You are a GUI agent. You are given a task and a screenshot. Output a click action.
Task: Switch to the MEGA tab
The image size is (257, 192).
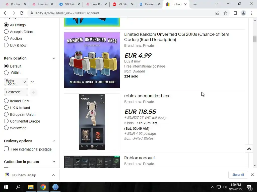click(122, 4)
